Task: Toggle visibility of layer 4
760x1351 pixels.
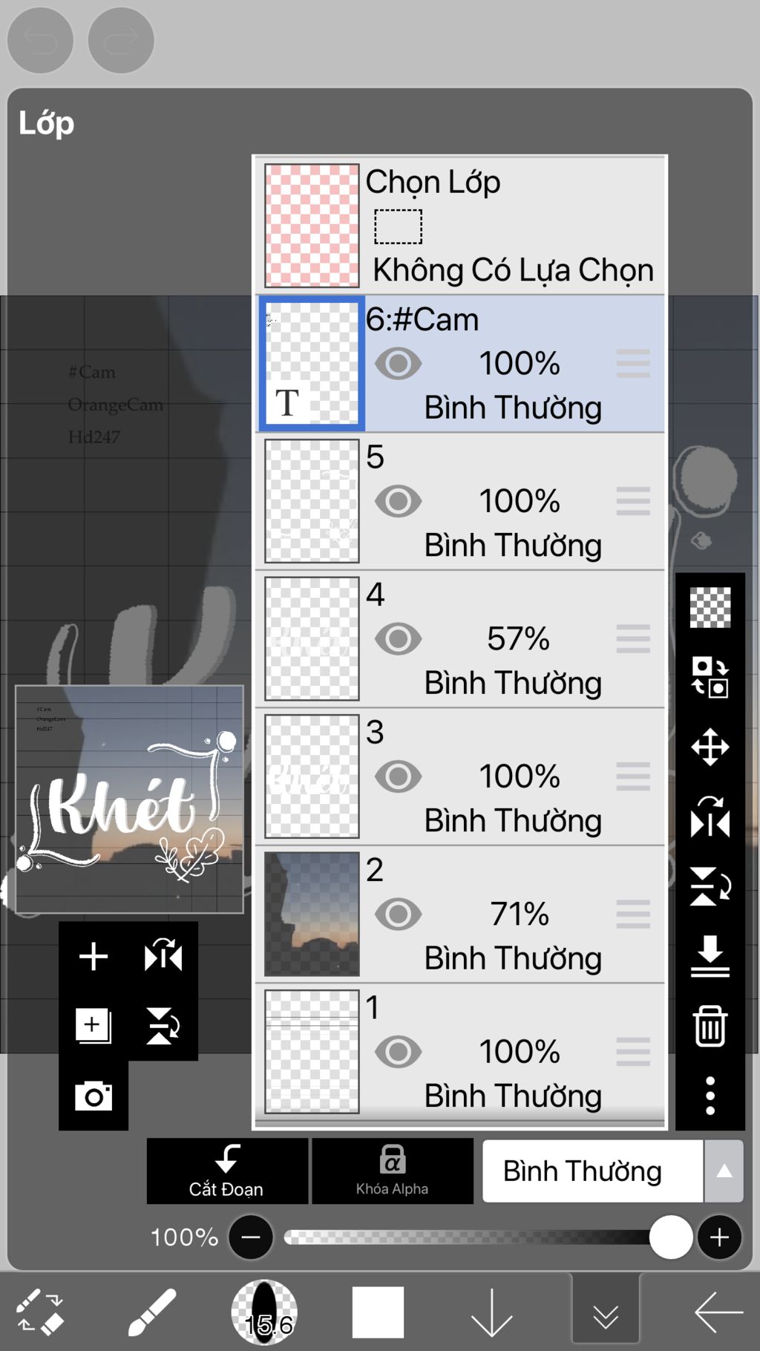Action: tap(398, 639)
